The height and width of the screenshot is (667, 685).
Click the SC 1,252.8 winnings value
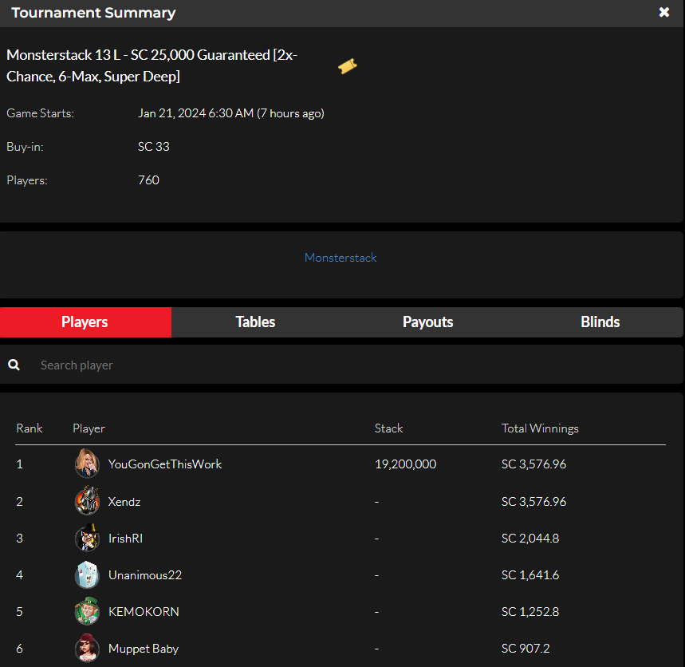[x=530, y=611]
